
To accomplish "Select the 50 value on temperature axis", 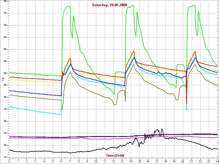I will pyautogui.click(x=5, y=73).
